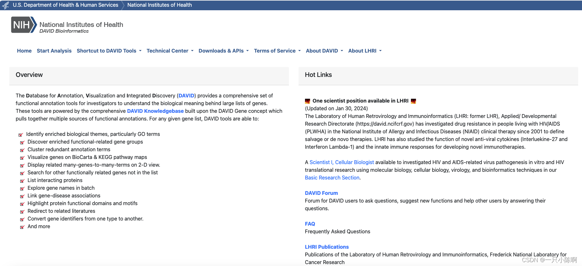Click flame icon after scientist position heading
Viewport: 582px width, 266px height.
[413, 101]
